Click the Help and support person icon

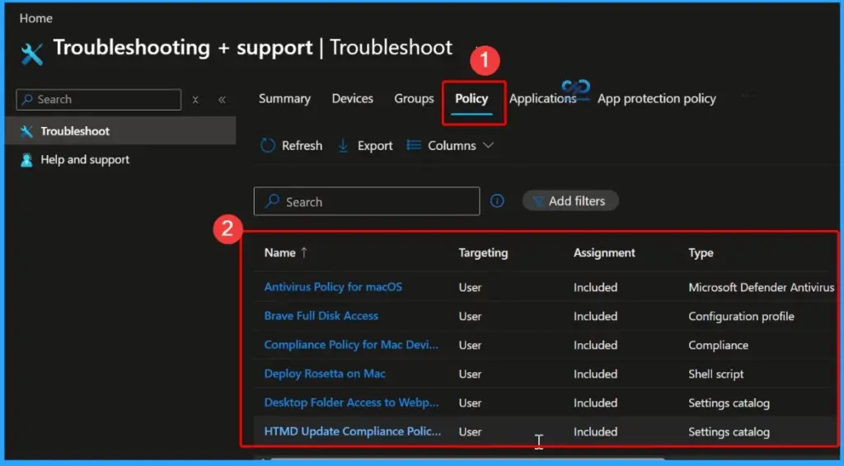[26, 160]
